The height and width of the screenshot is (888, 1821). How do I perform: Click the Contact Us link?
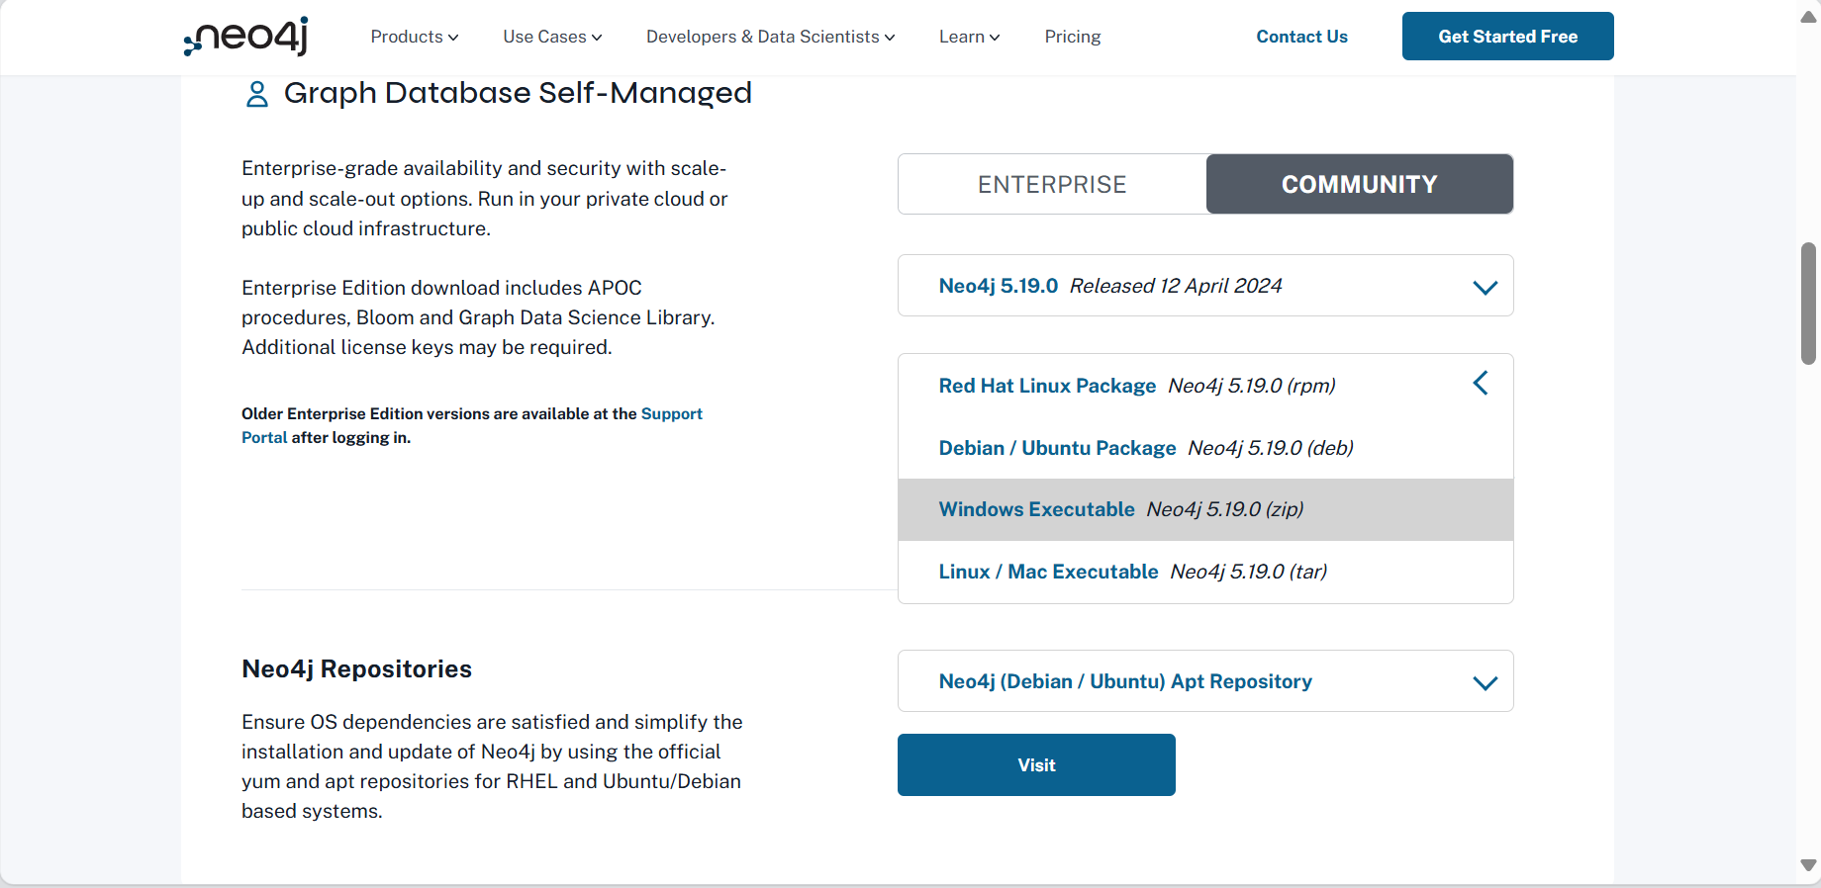pos(1301,37)
